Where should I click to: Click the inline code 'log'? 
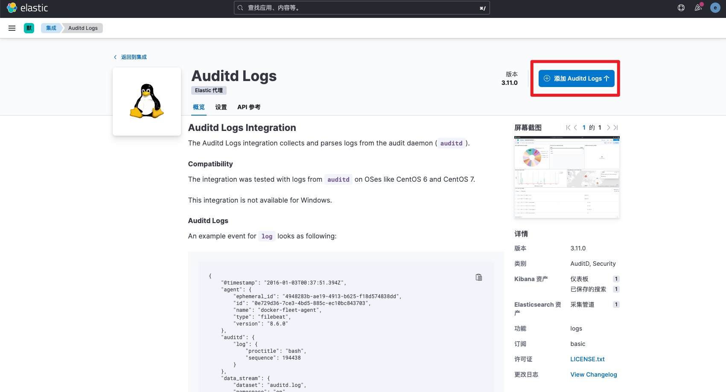[267, 236]
